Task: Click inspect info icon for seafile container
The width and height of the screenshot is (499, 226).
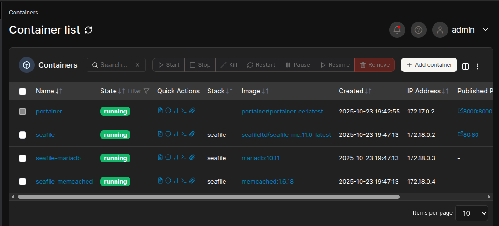Action: click(x=168, y=134)
